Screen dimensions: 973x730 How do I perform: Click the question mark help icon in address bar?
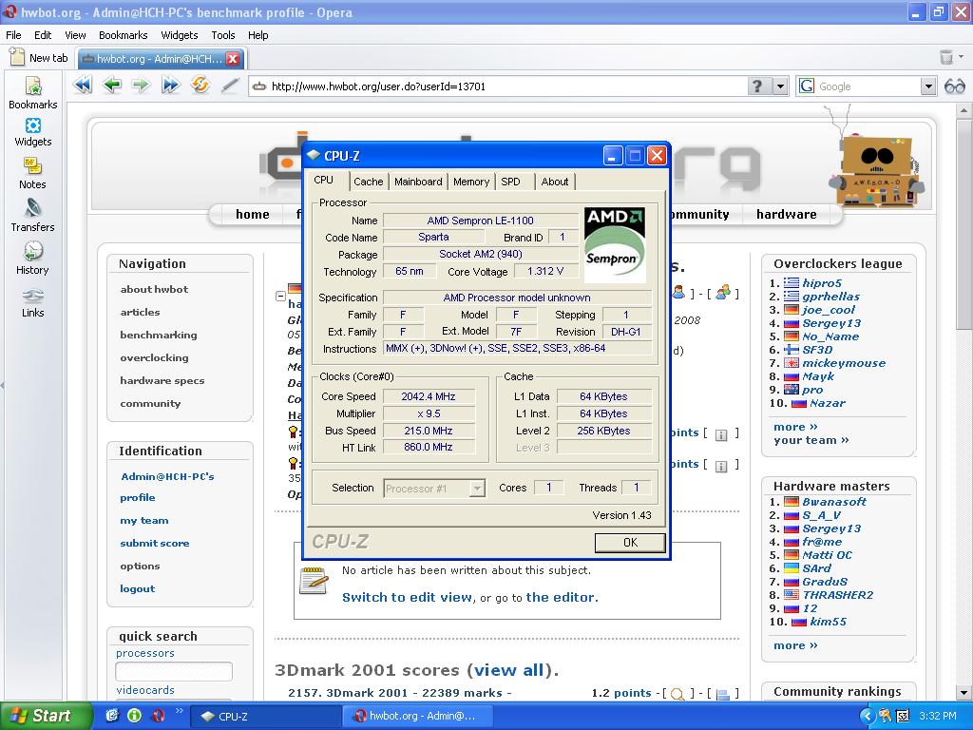[x=757, y=86]
